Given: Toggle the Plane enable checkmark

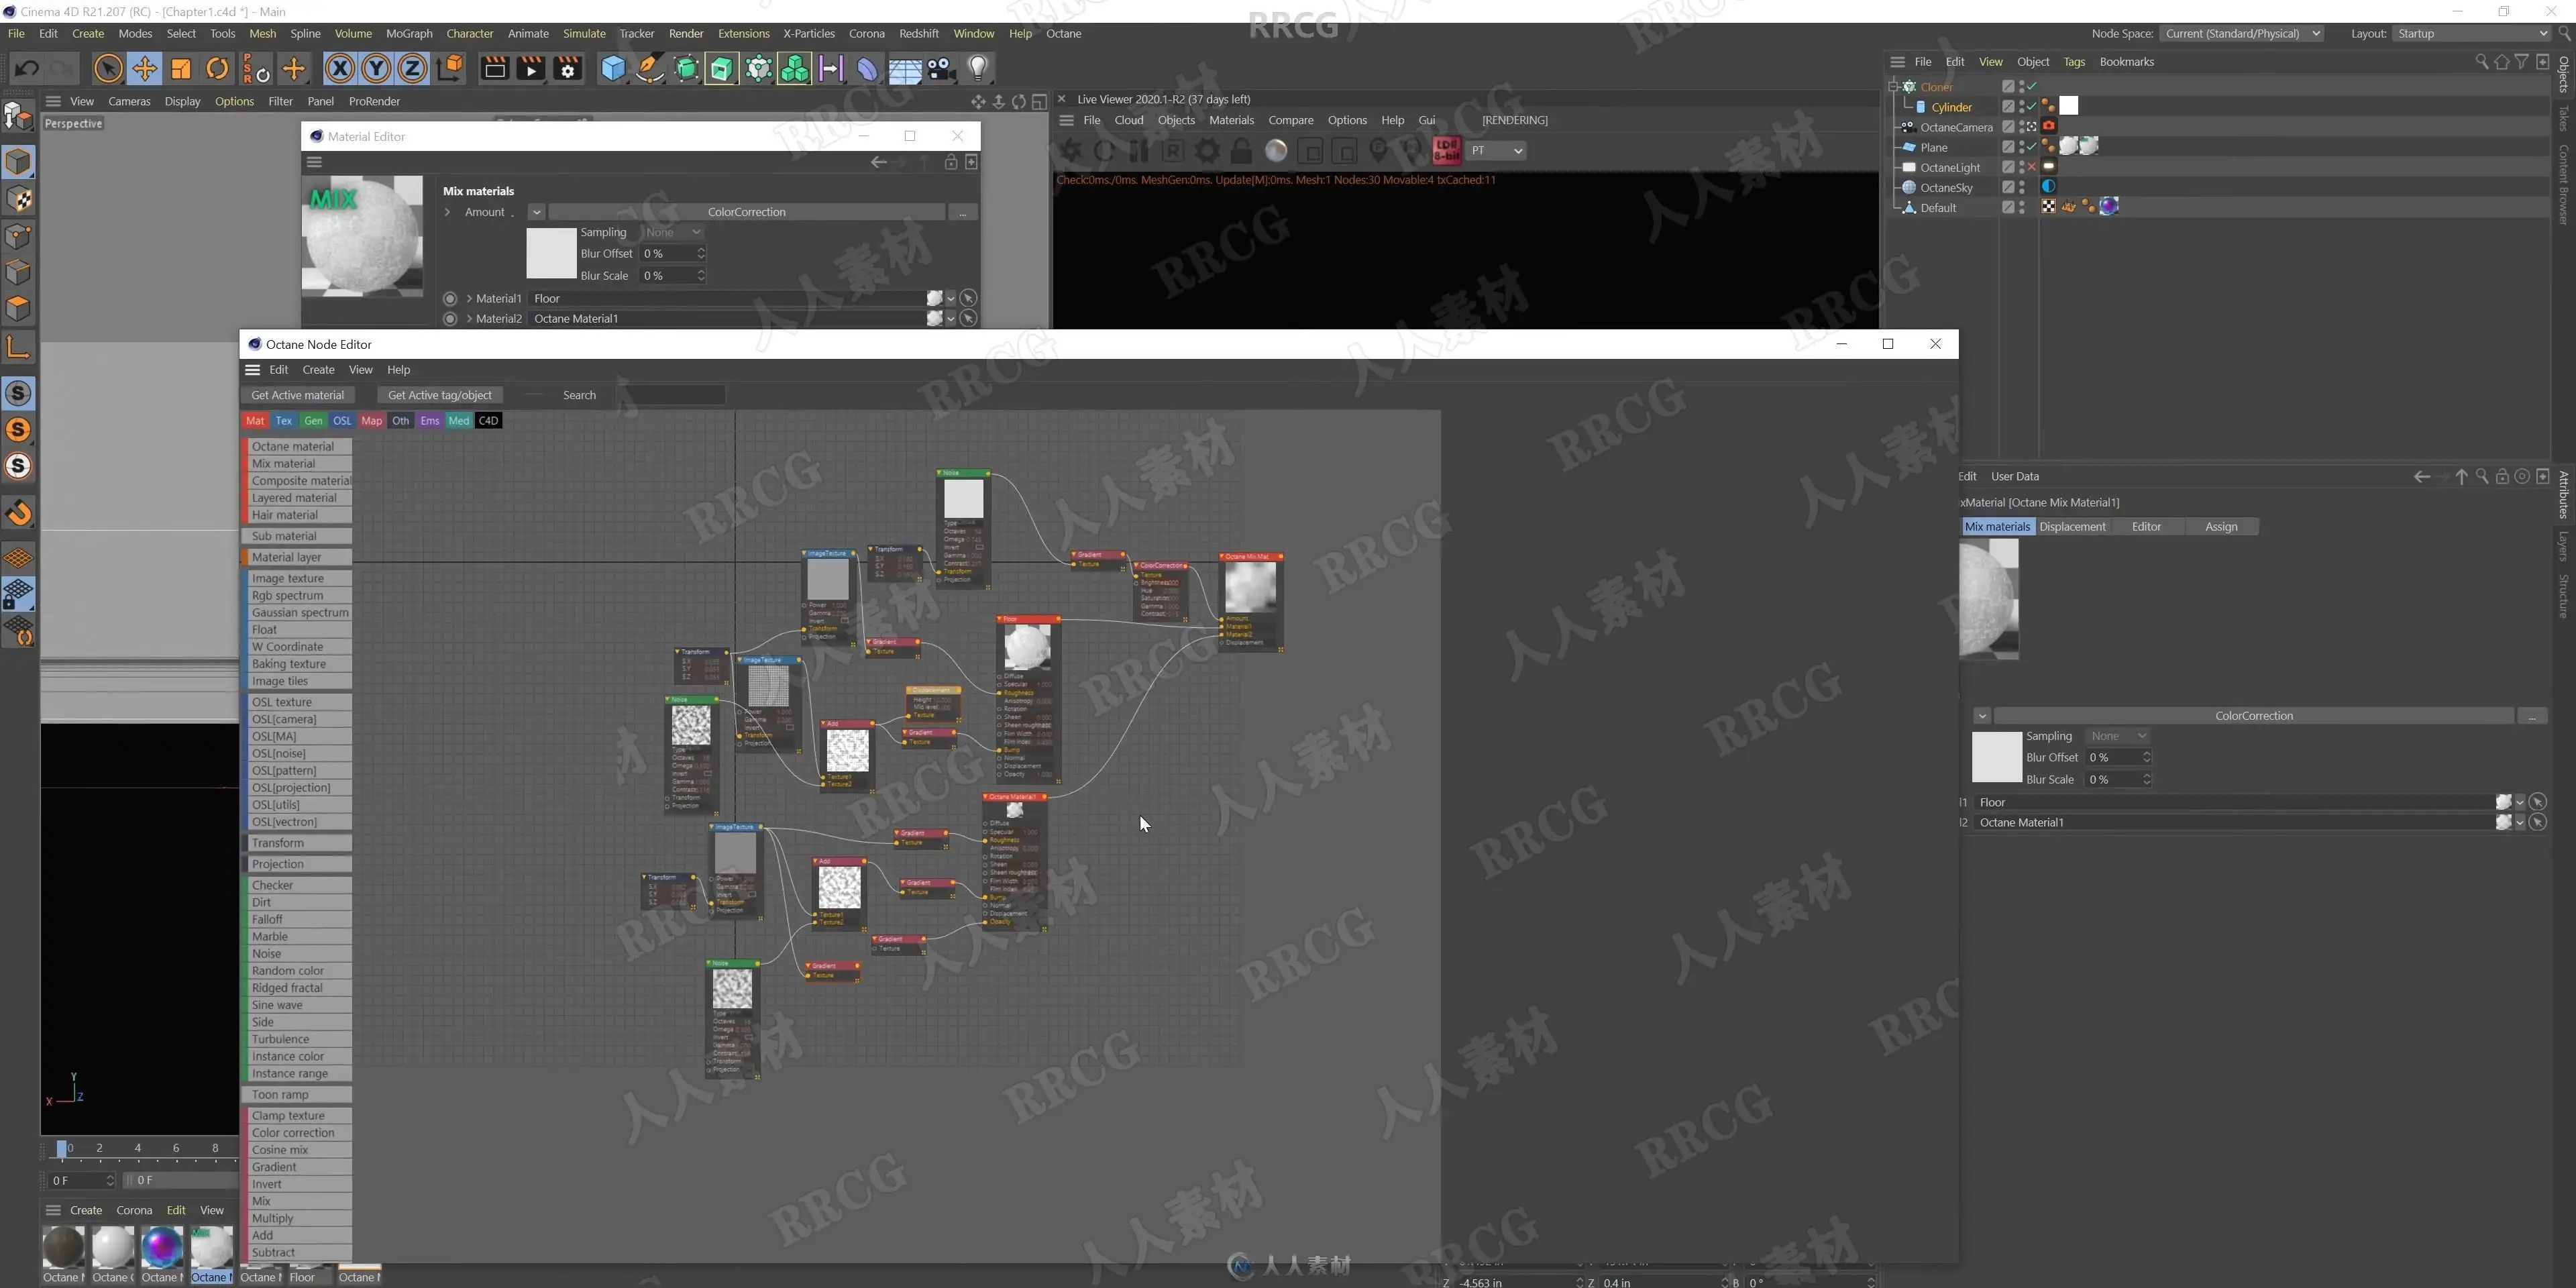Looking at the screenshot, I should click(x=2031, y=147).
